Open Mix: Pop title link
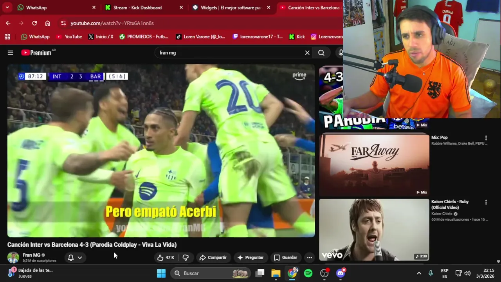The height and width of the screenshot is (282, 501). 439,137
